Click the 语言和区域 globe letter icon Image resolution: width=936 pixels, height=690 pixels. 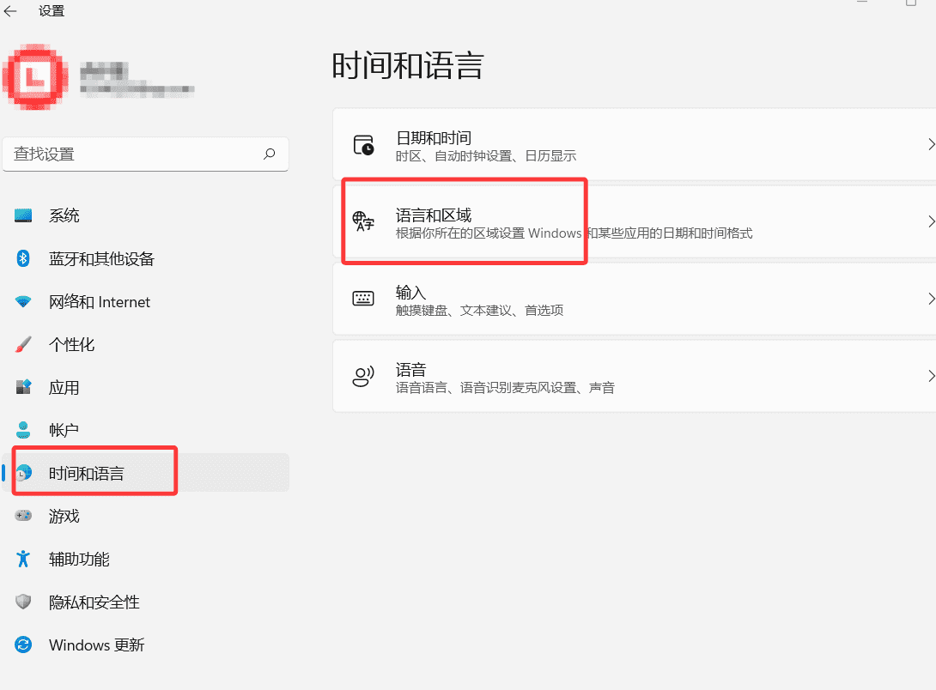coord(363,221)
